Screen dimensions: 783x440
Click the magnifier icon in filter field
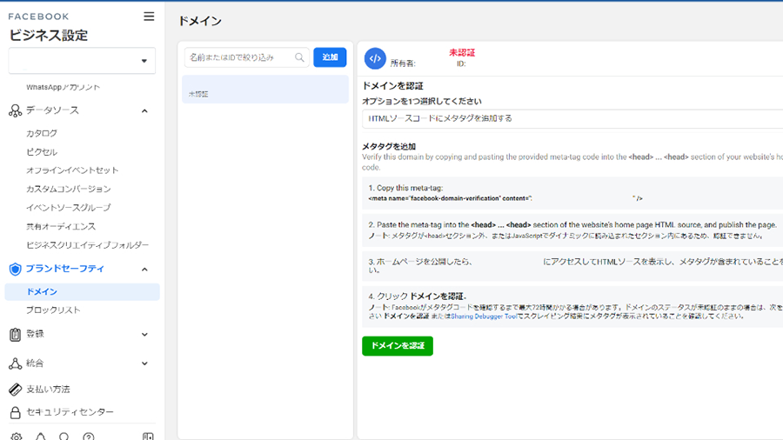point(299,57)
